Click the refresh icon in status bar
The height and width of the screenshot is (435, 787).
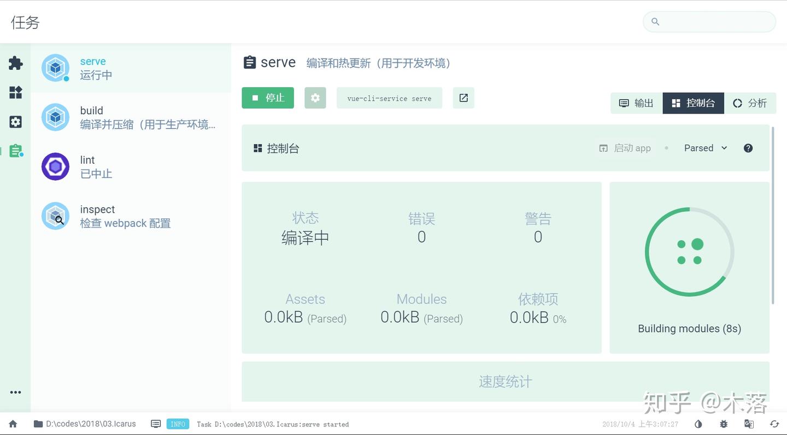coord(774,424)
